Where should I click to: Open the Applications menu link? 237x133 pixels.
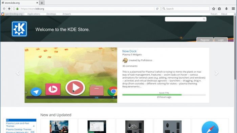pyautogui.click(x=34, y=14)
